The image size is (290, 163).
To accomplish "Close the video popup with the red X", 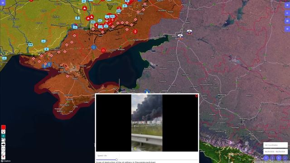I will 196,96.
